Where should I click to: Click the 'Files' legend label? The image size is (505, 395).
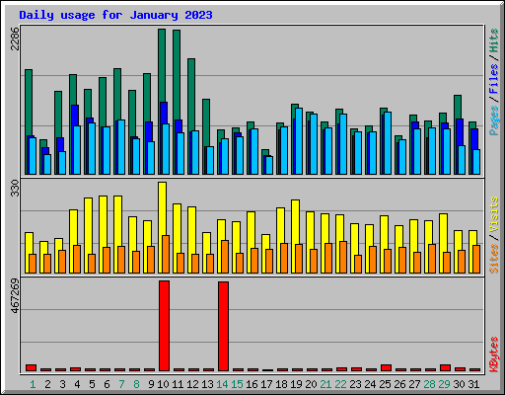pyautogui.click(x=493, y=78)
